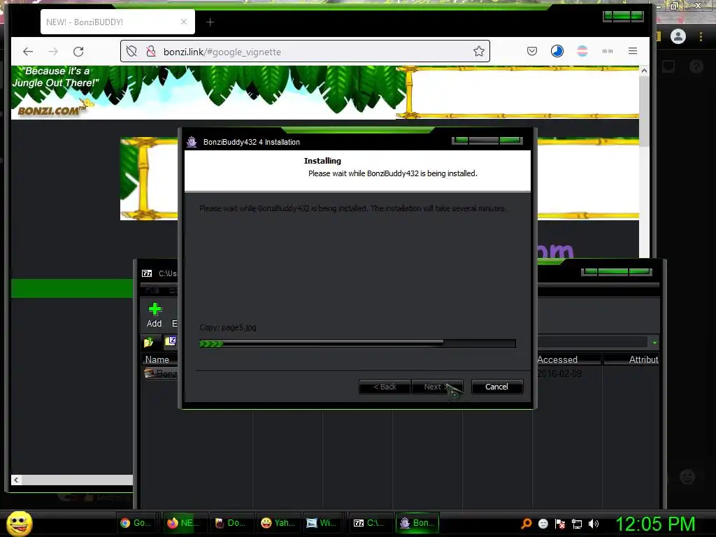This screenshot has width=716, height=537.
Task: Click the BonziBuddy installer title icon
Action: coord(192,142)
